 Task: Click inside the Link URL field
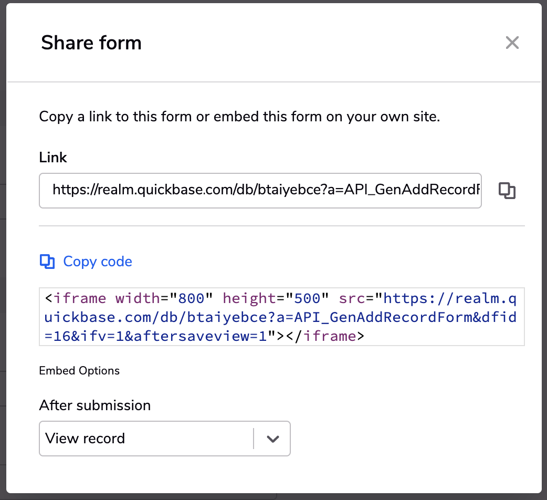(x=260, y=191)
